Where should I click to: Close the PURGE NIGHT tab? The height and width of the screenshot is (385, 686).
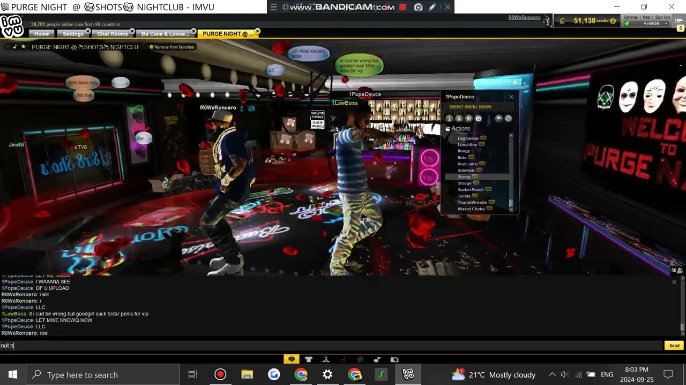pyautogui.click(x=257, y=32)
